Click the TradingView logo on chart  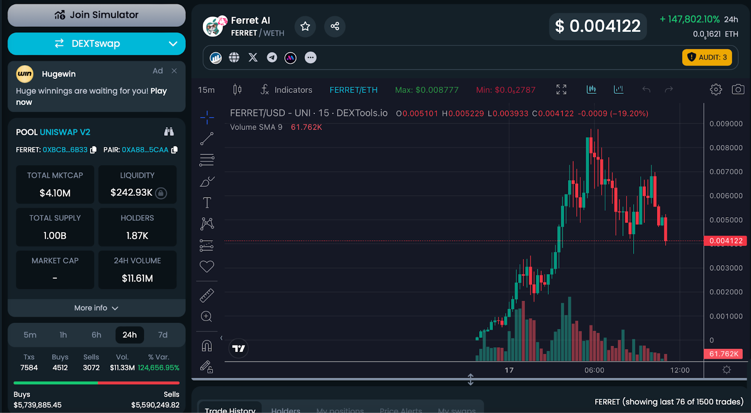(x=238, y=348)
